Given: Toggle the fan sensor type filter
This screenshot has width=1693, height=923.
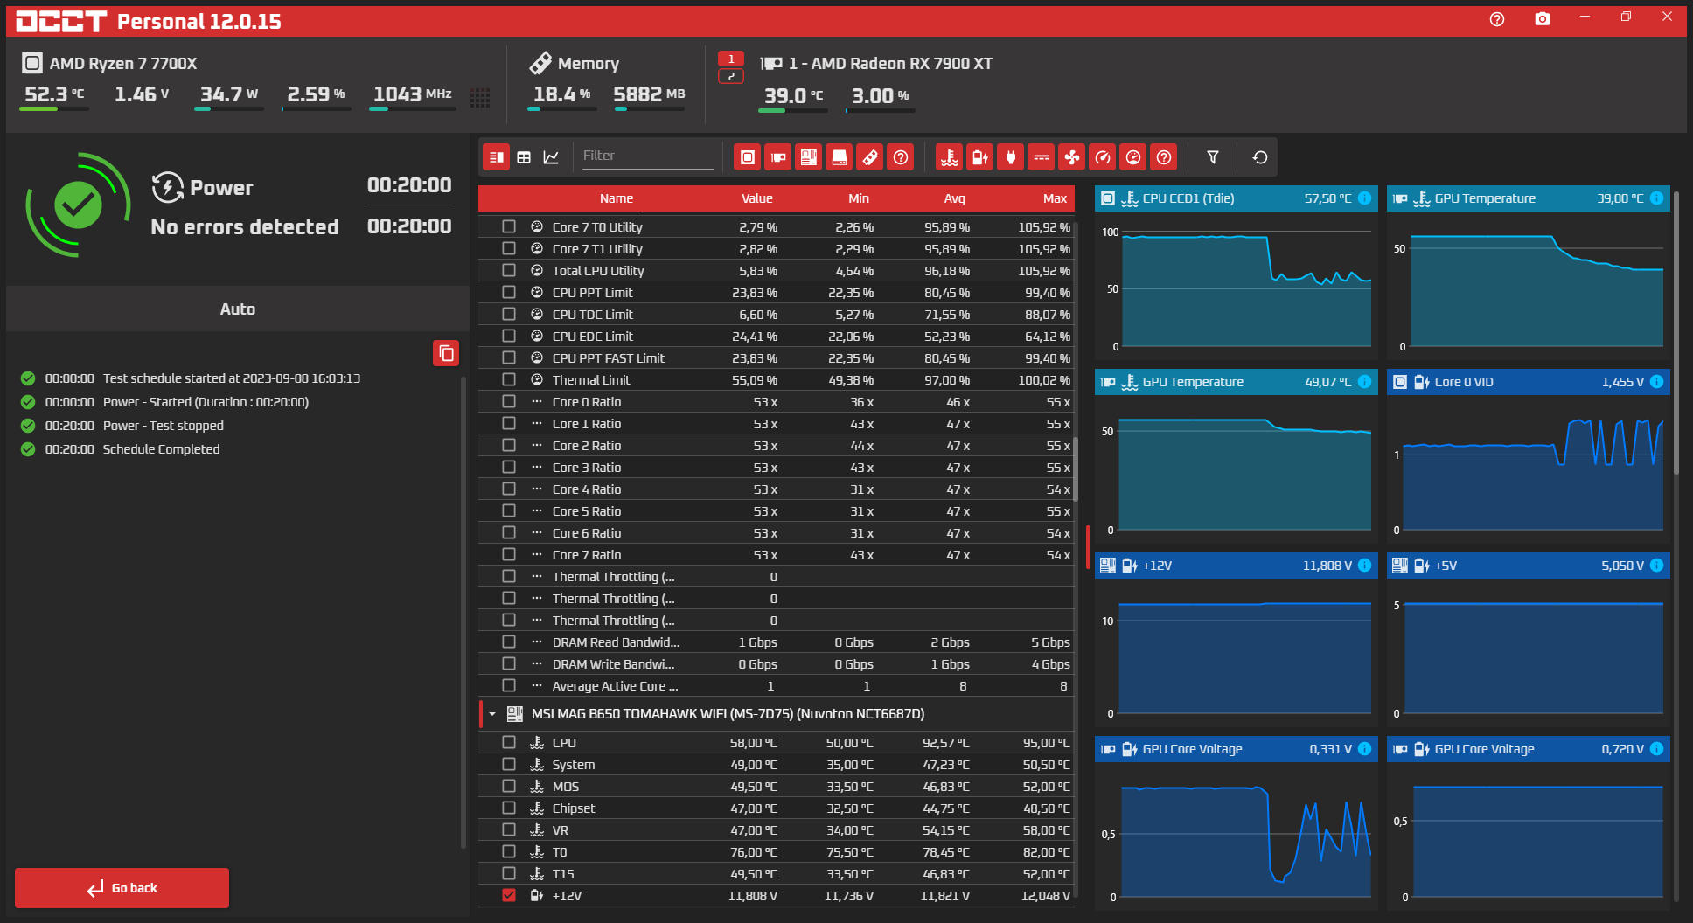Looking at the screenshot, I should click(1071, 157).
